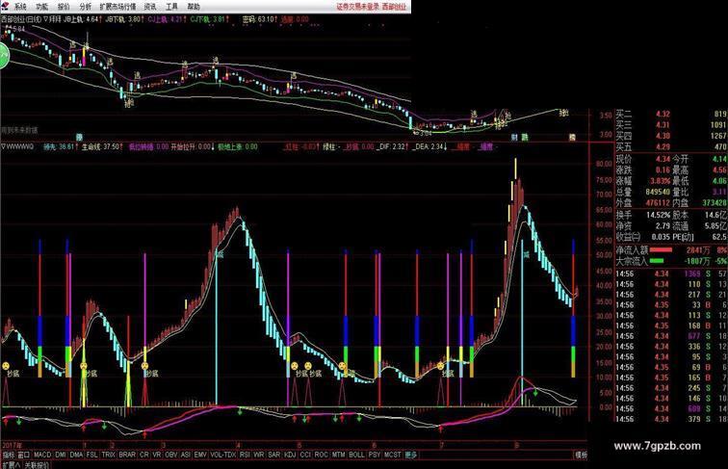The height and width of the screenshot is (469, 728).
Task: Select the WR indicator tab
Action: coord(259,455)
